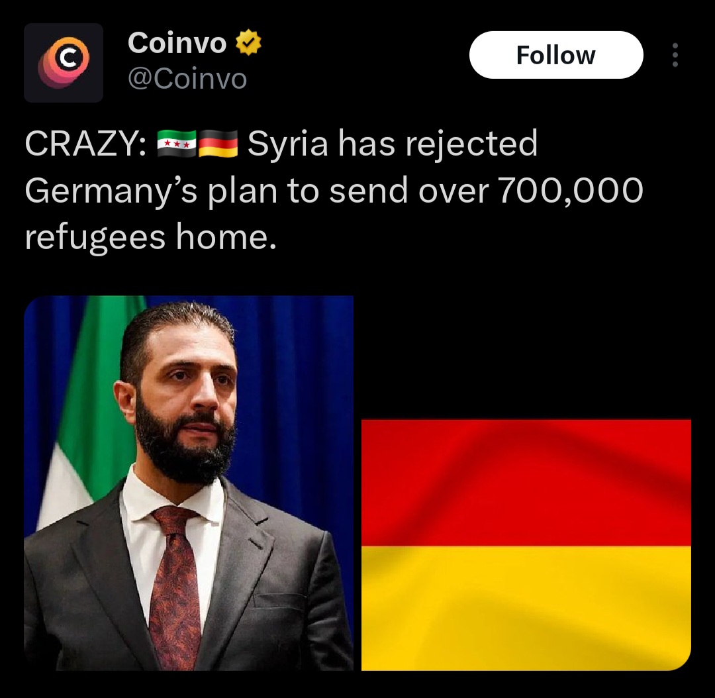Tap the 700,000 figure in the post

pyautogui.click(x=570, y=191)
